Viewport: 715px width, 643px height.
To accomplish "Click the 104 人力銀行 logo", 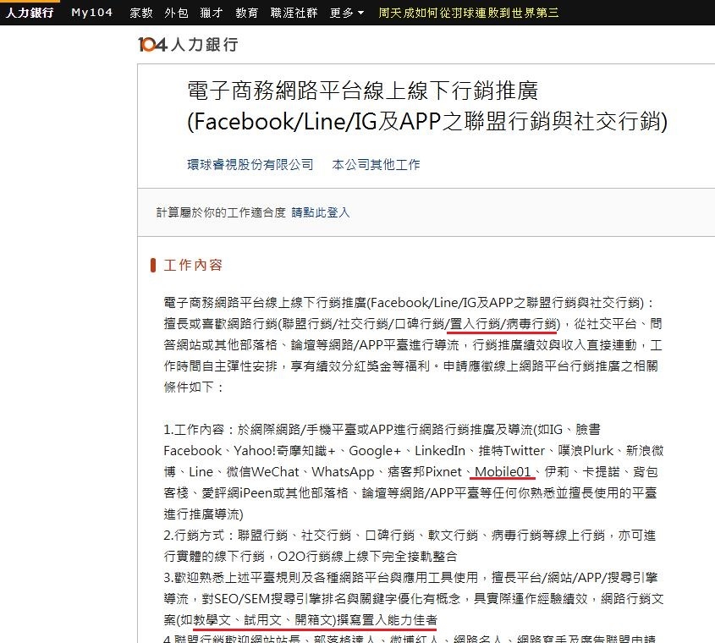I will click(188, 44).
